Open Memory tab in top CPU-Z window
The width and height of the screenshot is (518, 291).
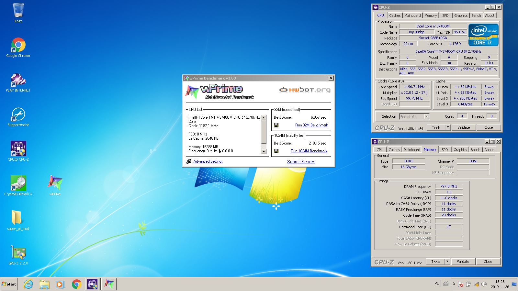(431, 16)
